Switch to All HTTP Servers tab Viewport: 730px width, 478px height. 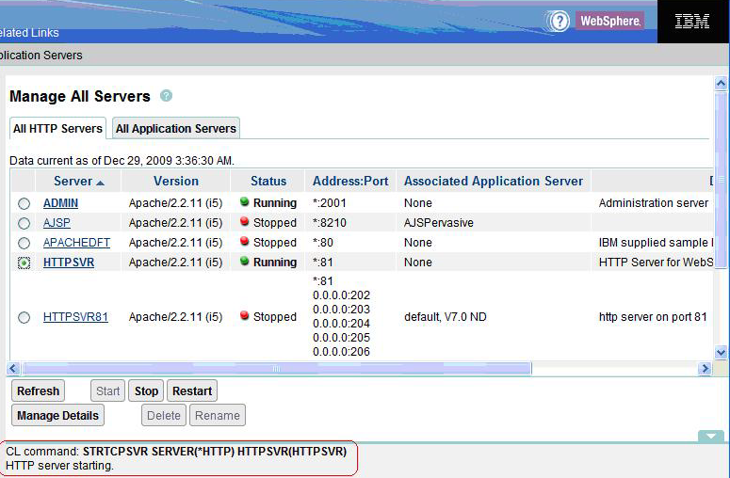click(57, 128)
